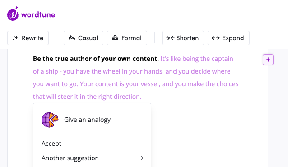Click the Shorten arrows icon
Viewport: 288px width, 167px height.
click(170, 38)
